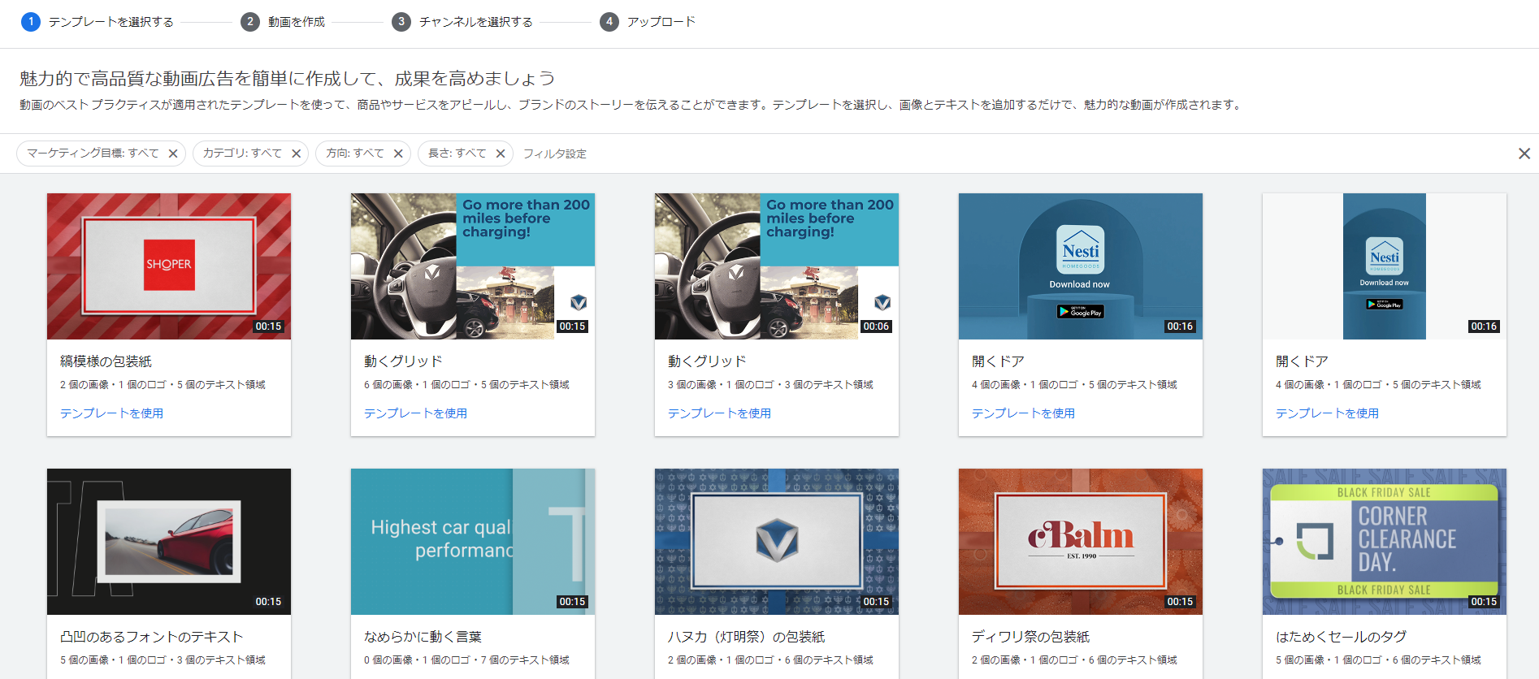Use template link on landscape 開くドア card
The width and height of the screenshot is (1539, 679).
[1023, 413]
